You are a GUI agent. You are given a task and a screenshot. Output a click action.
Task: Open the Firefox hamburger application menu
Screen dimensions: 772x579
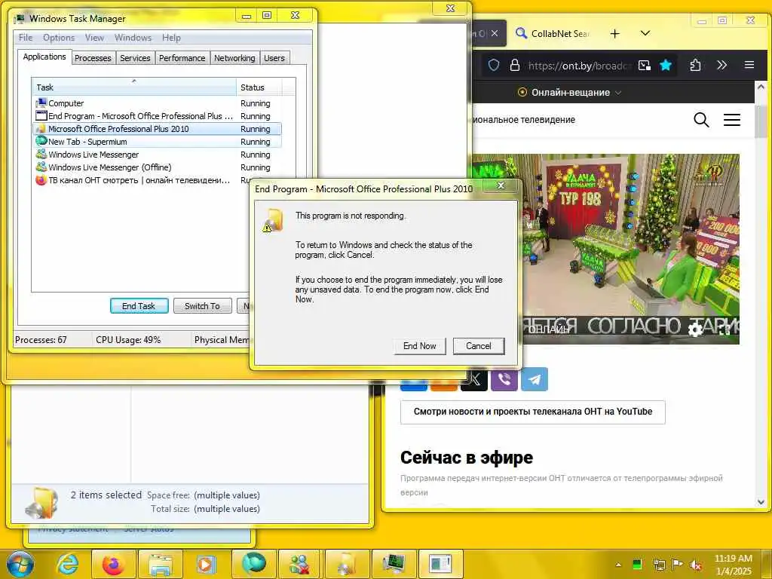pyautogui.click(x=749, y=65)
